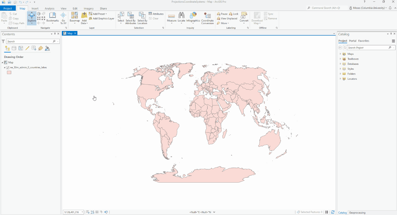
Task: Switch to the Insert ribbon tab
Action: tap(35, 8)
